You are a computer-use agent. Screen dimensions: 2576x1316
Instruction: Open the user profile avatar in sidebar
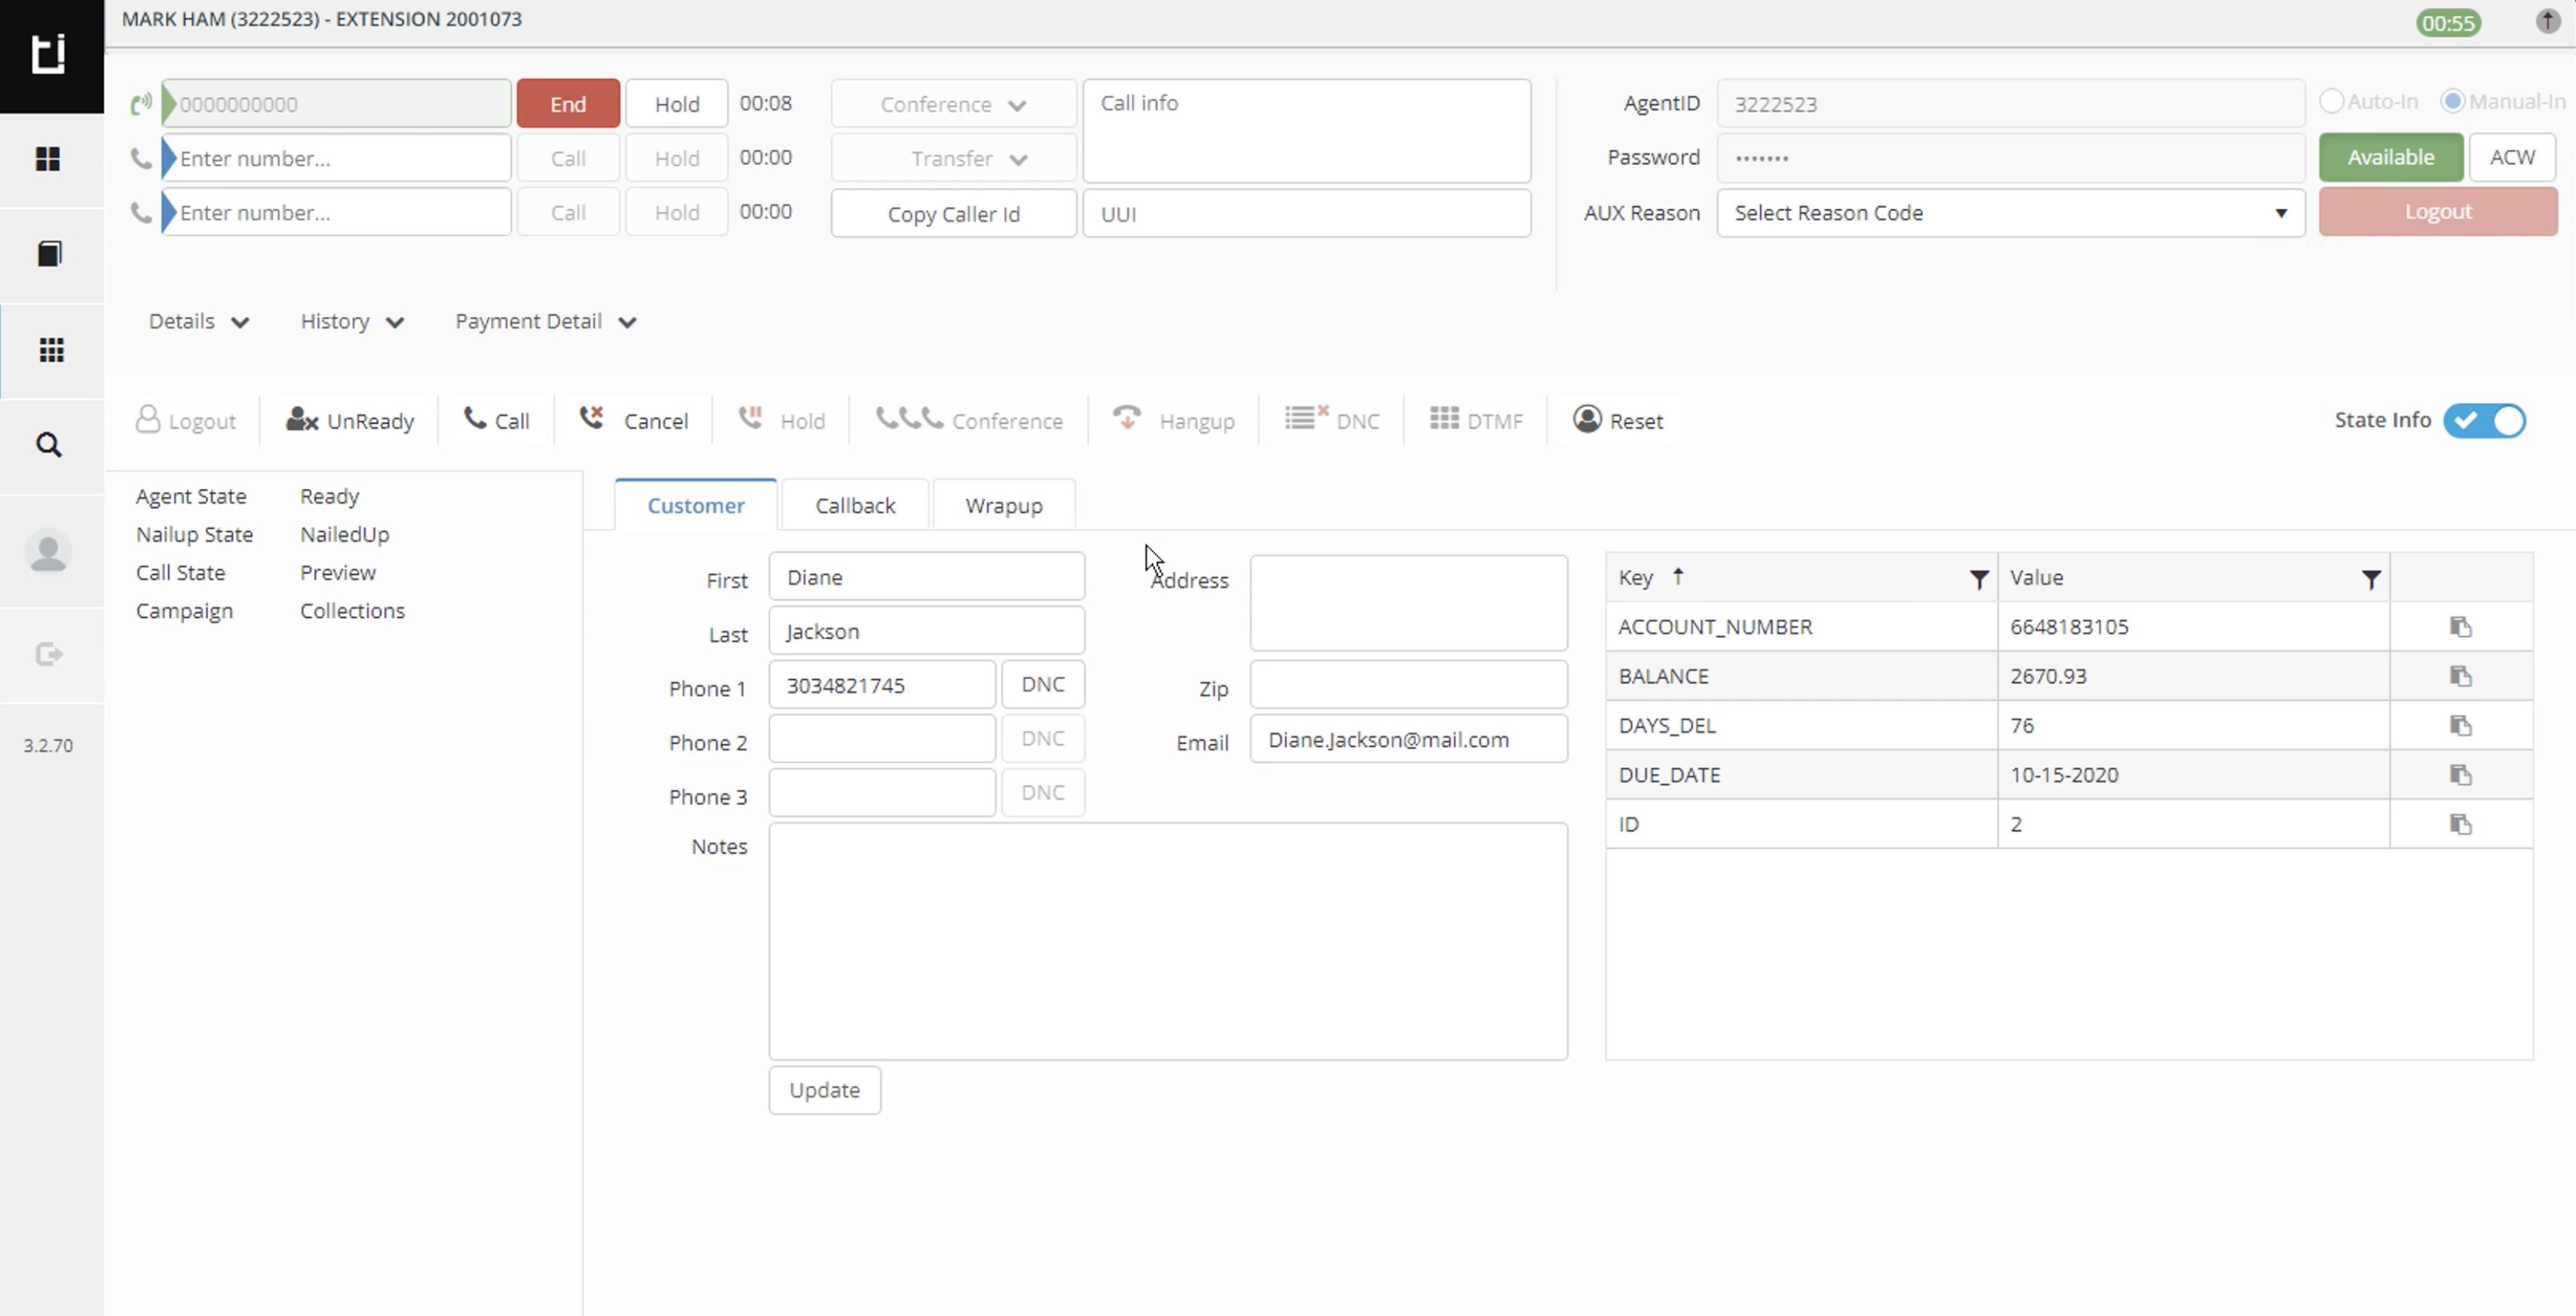pos(48,551)
